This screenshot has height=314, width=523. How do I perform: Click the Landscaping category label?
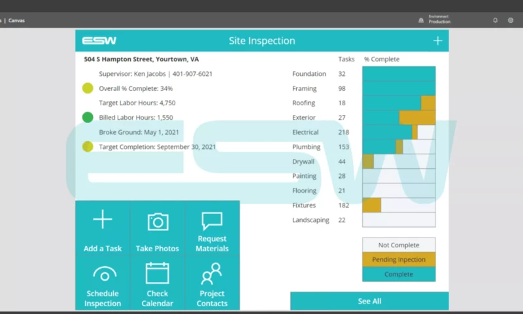[x=311, y=220]
